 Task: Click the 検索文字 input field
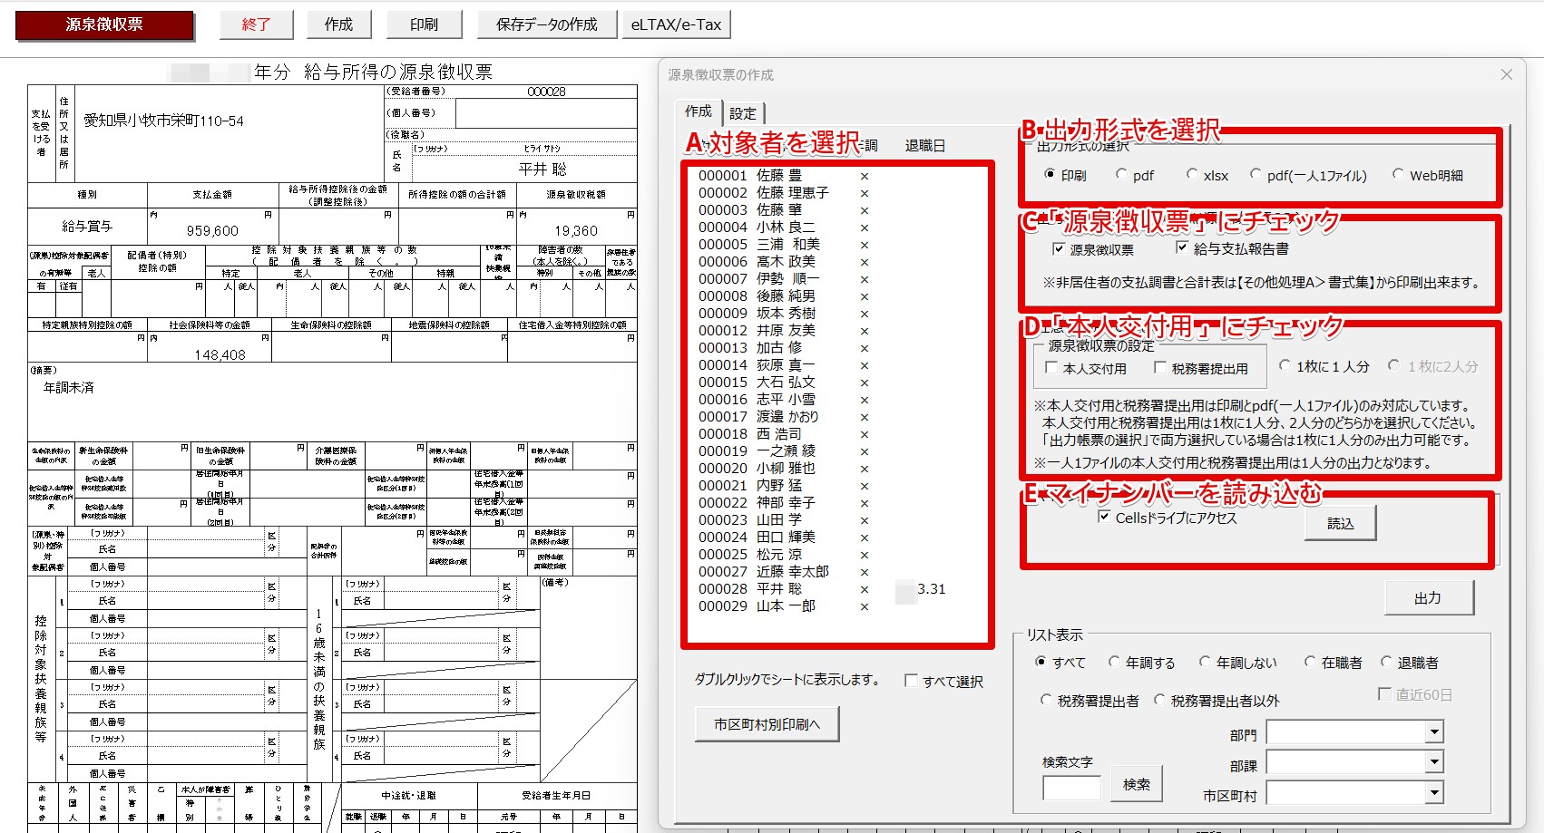(x=1071, y=788)
